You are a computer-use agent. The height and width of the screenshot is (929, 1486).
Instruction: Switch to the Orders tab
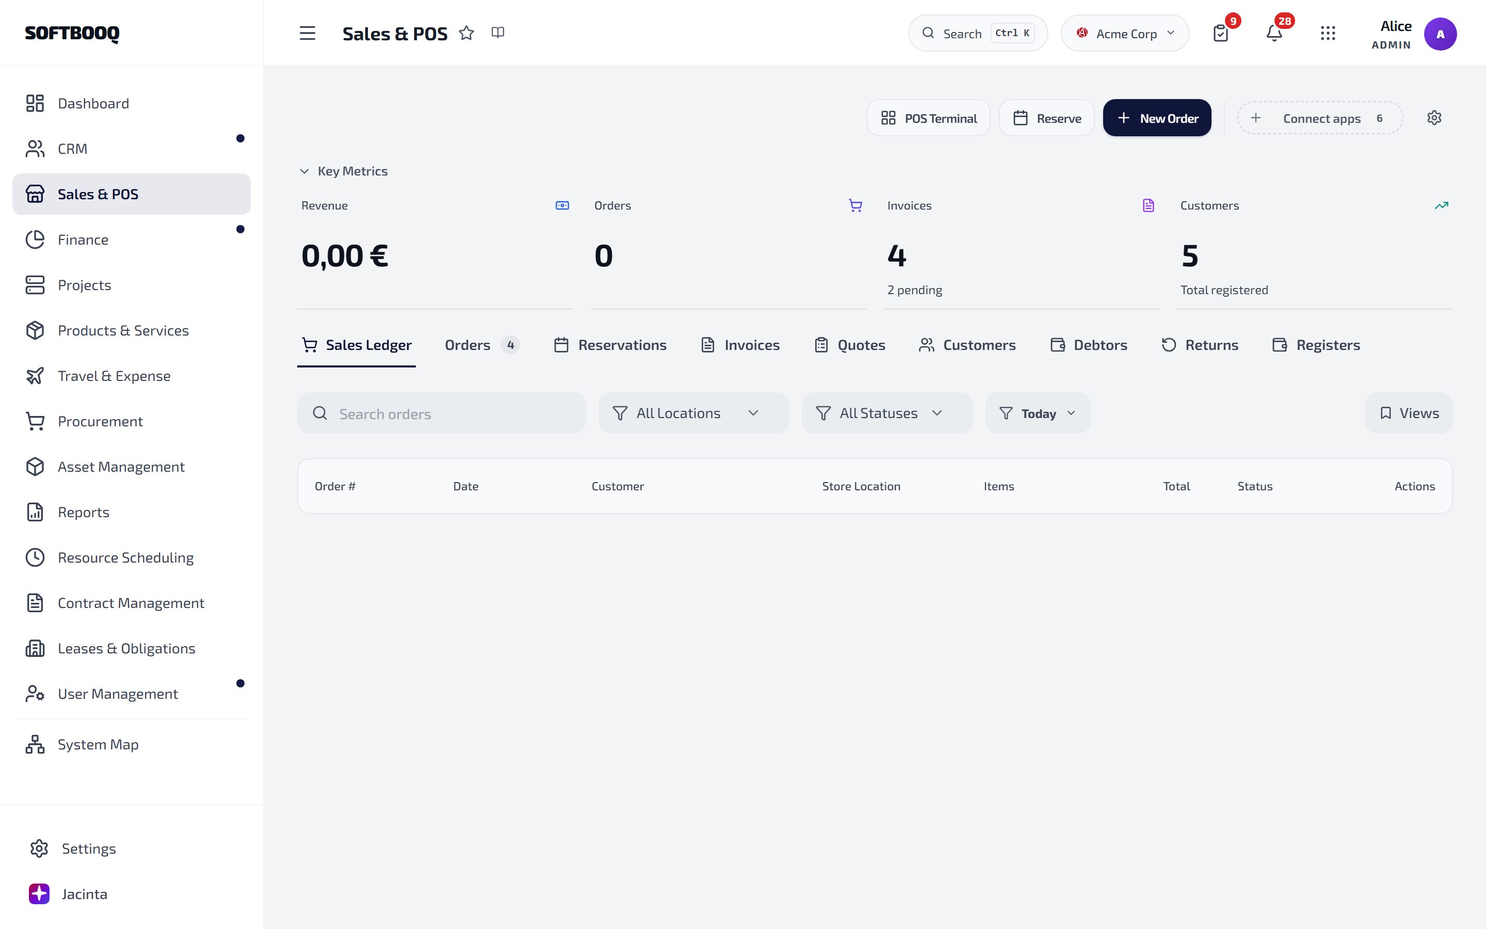point(482,345)
